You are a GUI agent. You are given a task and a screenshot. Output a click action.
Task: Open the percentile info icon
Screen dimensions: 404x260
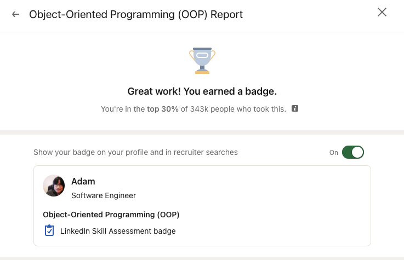[295, 108]
